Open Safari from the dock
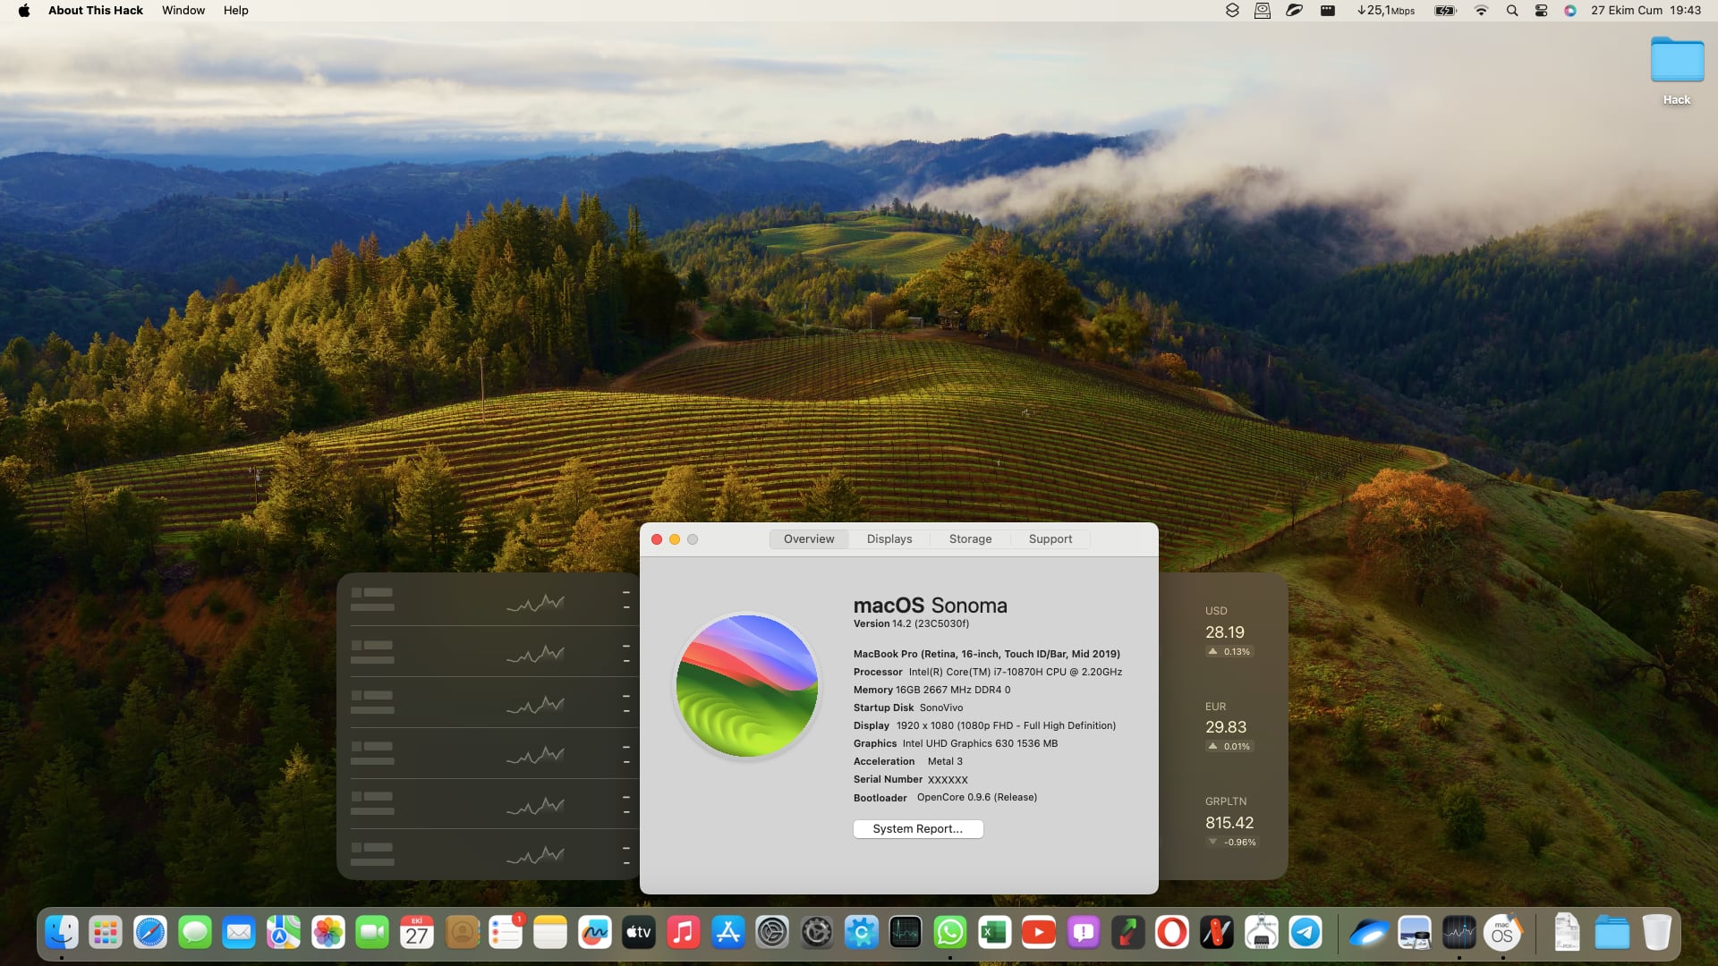This screenshot has height=966, width=1718. (x=150, y=933)
